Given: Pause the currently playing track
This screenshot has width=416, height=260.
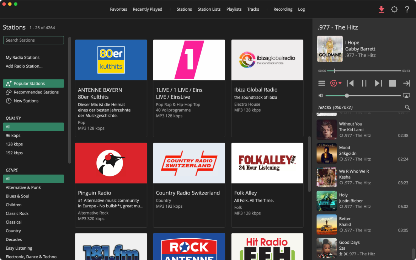Looking at the screenshot, I should pos(364,83).
